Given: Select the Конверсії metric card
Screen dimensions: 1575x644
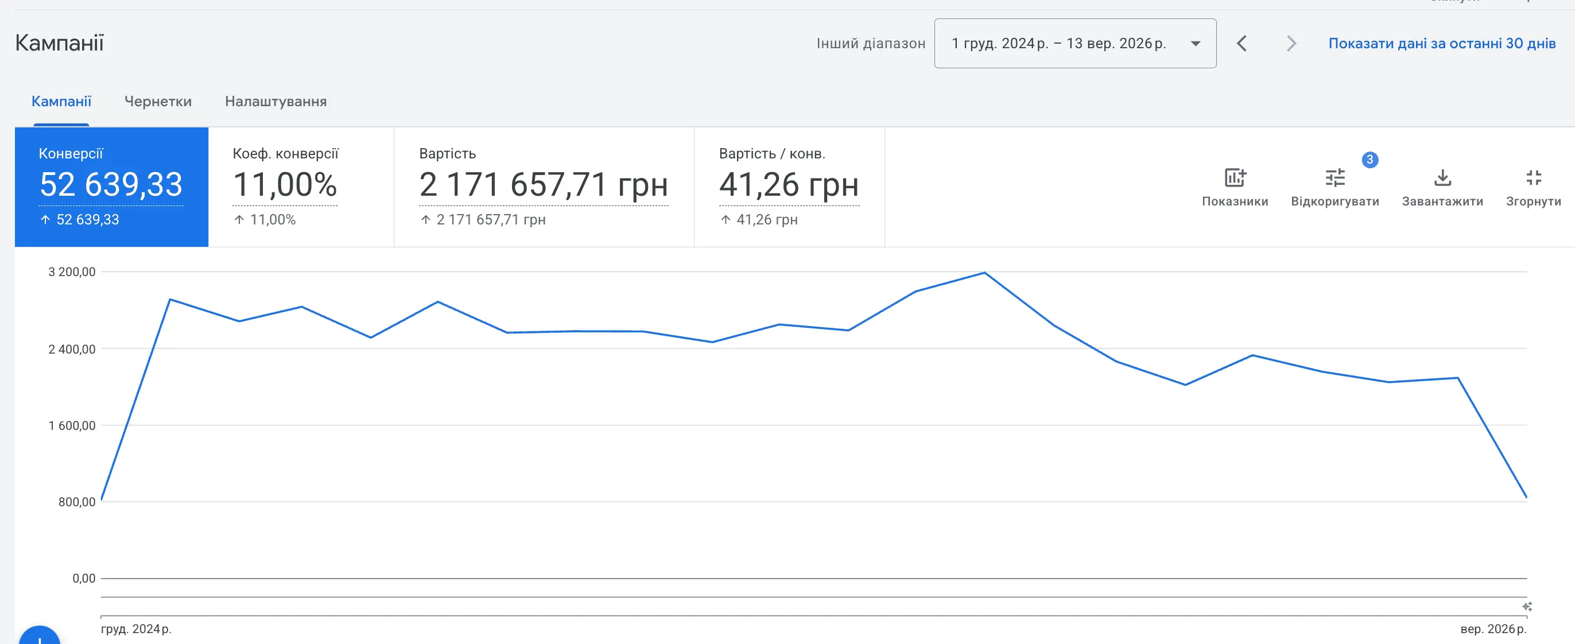Looking at the screenshot, I should pyautogui.click(x=111, y=187).
